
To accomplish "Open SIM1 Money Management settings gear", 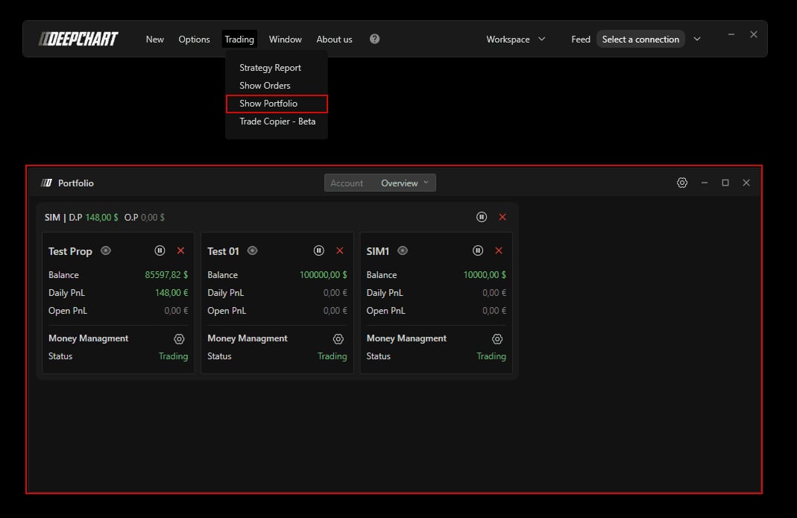I will pos(497,338).
